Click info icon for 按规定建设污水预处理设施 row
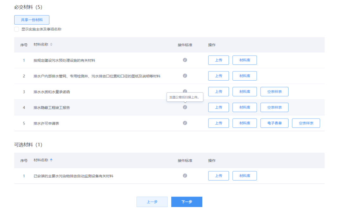This screenshot has width=342, height=214. [x=185, y=60]
